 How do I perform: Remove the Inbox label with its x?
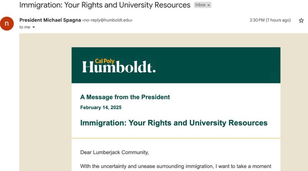[x=209, y=5]
